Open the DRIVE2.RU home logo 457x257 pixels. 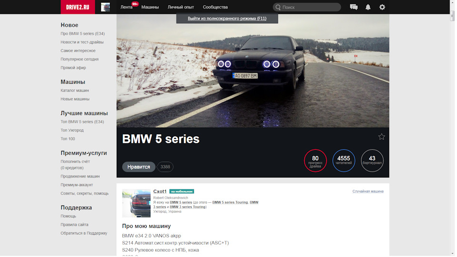point(78,7)
